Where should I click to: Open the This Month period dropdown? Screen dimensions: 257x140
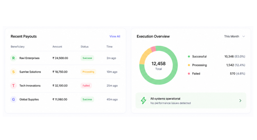click(234, 36)
